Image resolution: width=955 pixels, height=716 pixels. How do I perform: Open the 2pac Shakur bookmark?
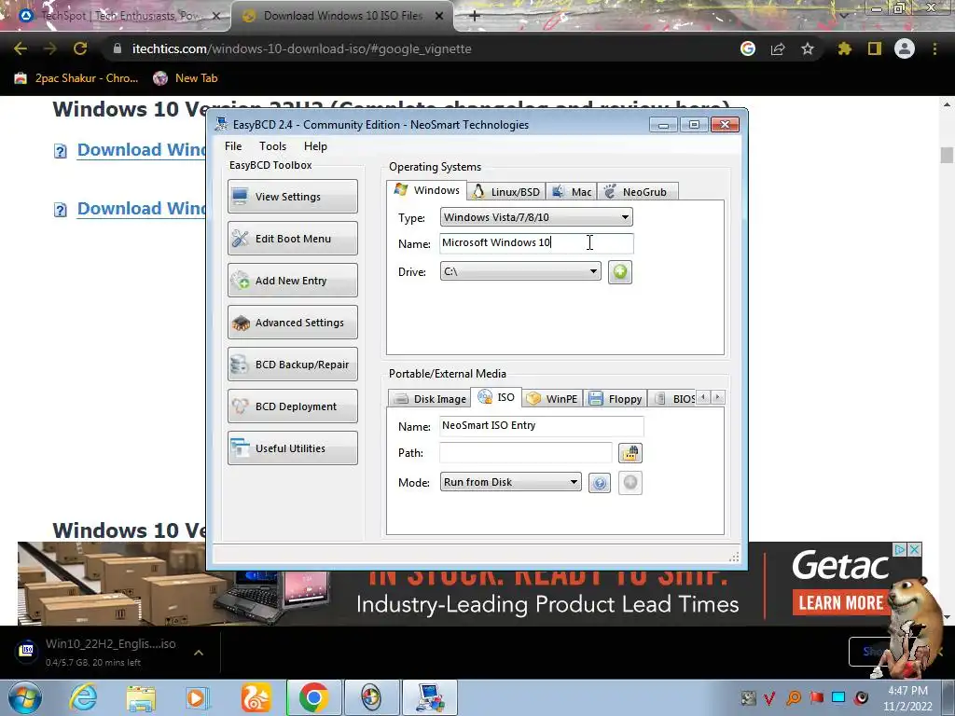tap(76, 78)
